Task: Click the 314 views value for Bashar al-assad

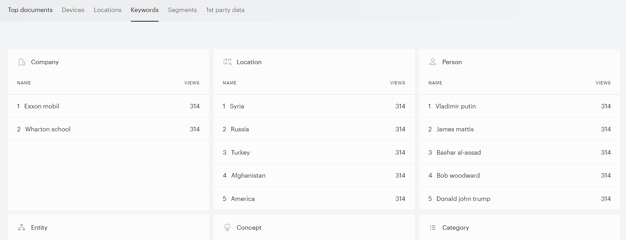Action: click(x=606, y=153)
